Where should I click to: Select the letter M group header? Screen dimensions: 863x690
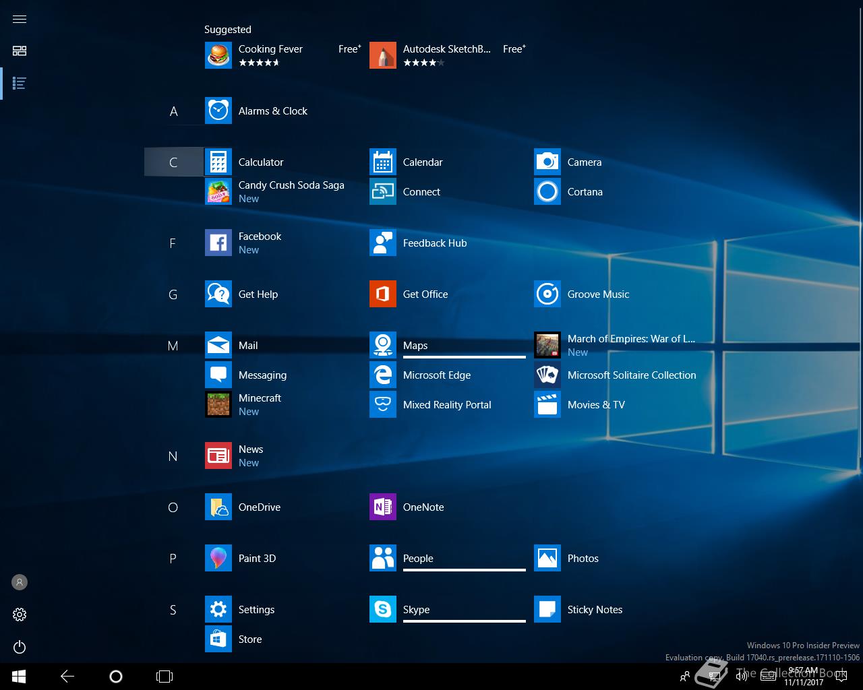173,346
